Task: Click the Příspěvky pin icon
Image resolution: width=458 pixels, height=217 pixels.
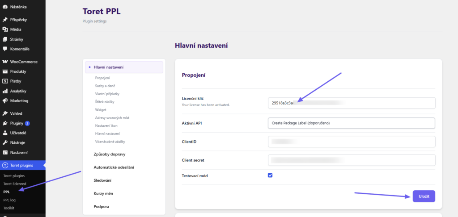Action: [x=4, y=20]
